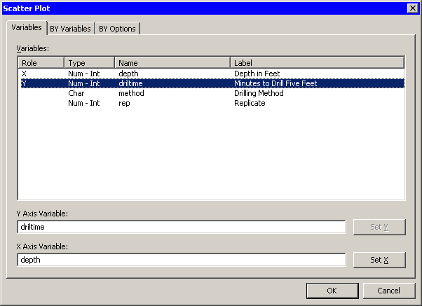
Task: Open the BY Options tab
Action: (x=118, y=29)
